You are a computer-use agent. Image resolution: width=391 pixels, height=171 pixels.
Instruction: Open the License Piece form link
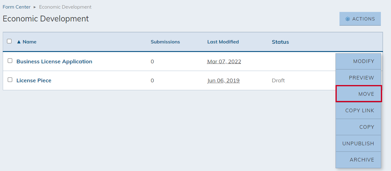coord(34,80)
